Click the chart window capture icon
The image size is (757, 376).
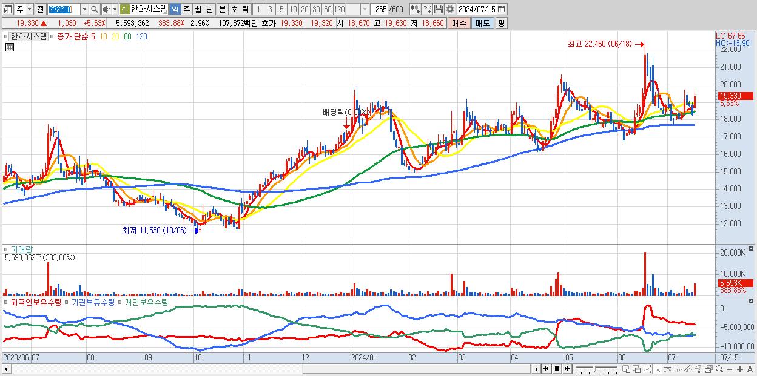(709, 369)
